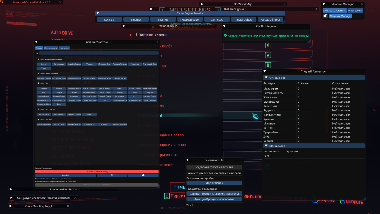
Task: Expand the 3D World Map window
Action: [202, 4]
